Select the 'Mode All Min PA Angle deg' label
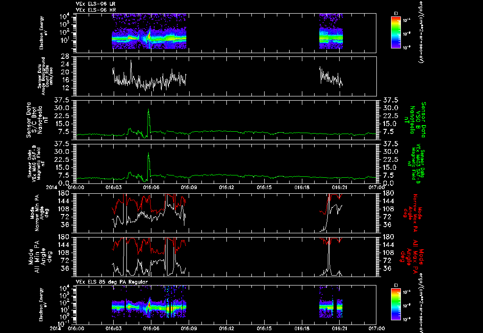 tap(40, 257)
